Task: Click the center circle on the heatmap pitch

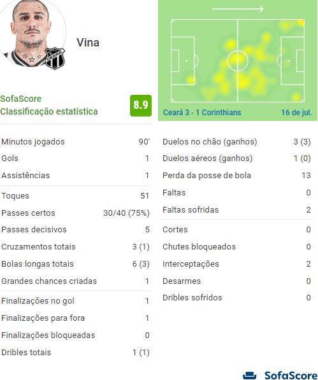Action: (x=238, y=60)
